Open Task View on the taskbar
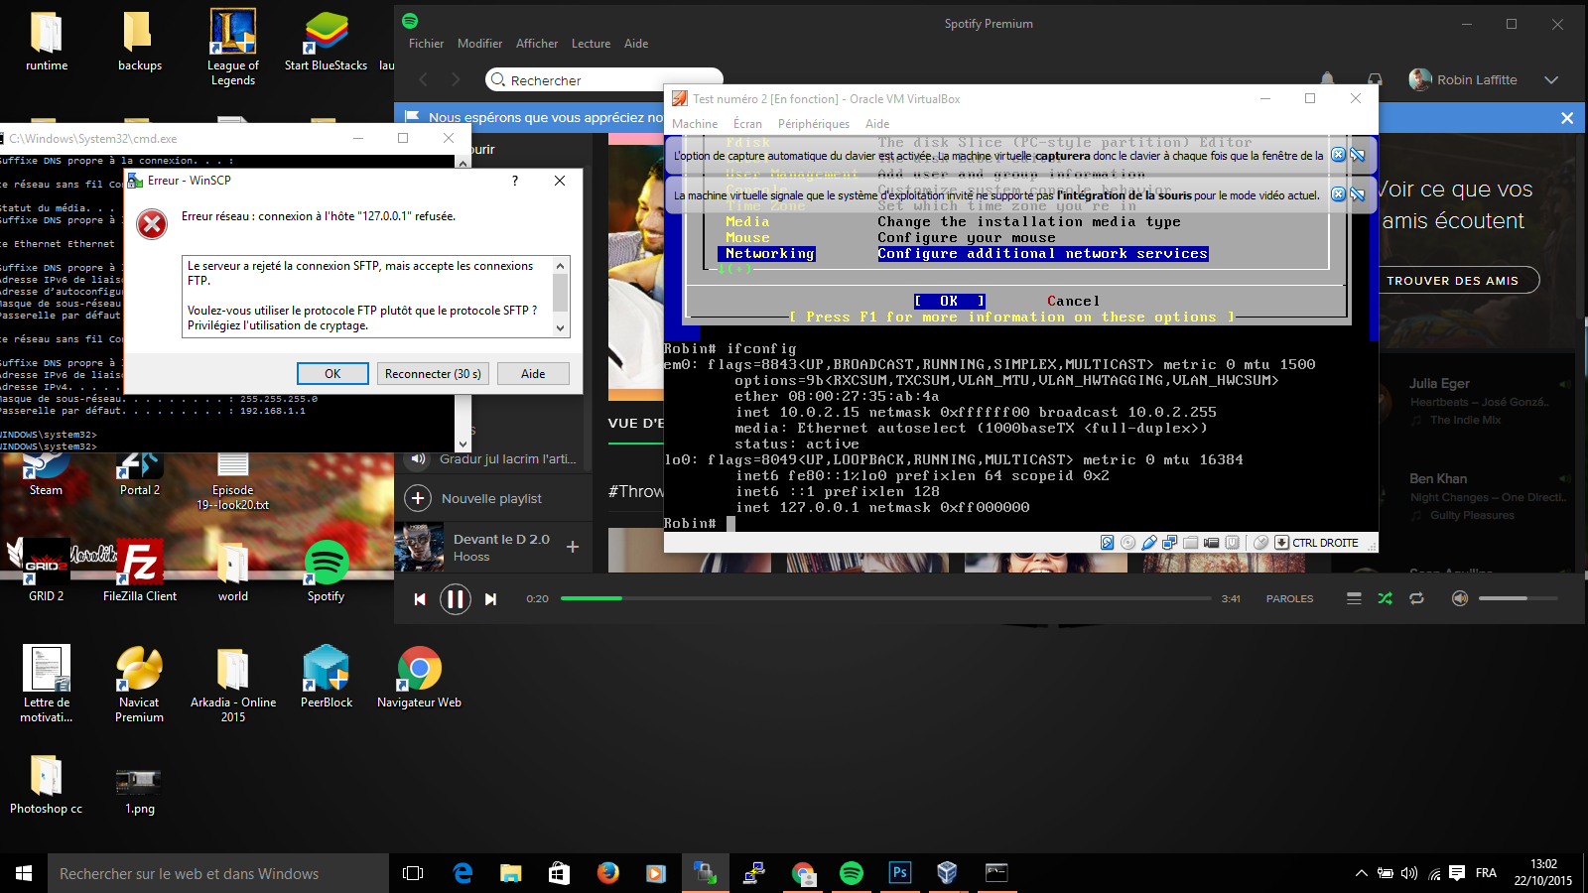The height and width of the screenshot is (893, 1588). pos(413,873)
